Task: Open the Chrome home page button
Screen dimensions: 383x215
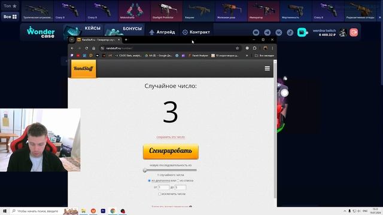Action: (x=93, y=48)
